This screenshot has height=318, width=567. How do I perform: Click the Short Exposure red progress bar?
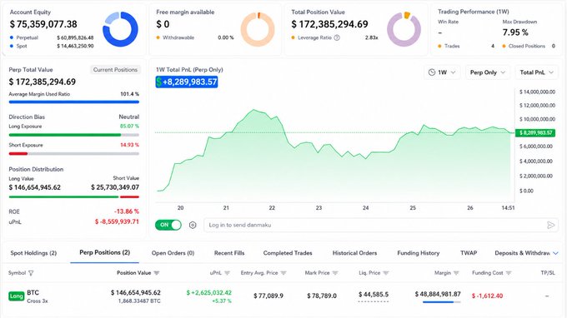18,154
